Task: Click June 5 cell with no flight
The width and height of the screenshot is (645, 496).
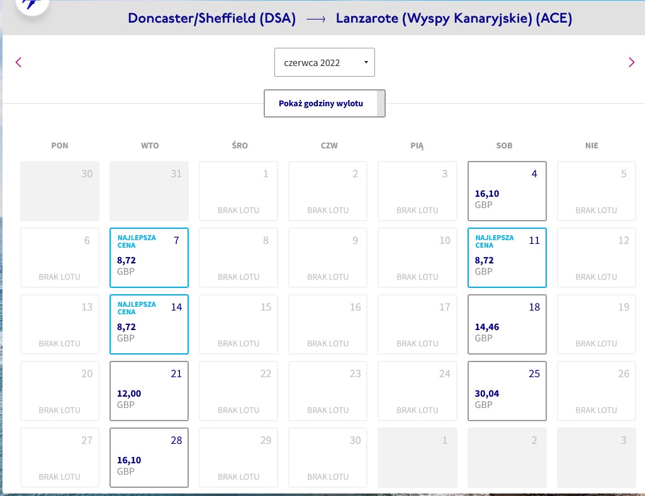Action: [597, 191]
